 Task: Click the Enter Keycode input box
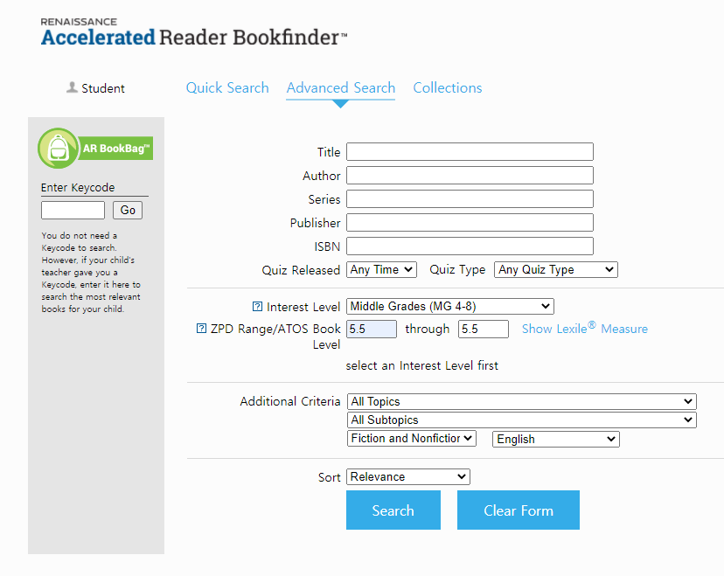[73, 210]
